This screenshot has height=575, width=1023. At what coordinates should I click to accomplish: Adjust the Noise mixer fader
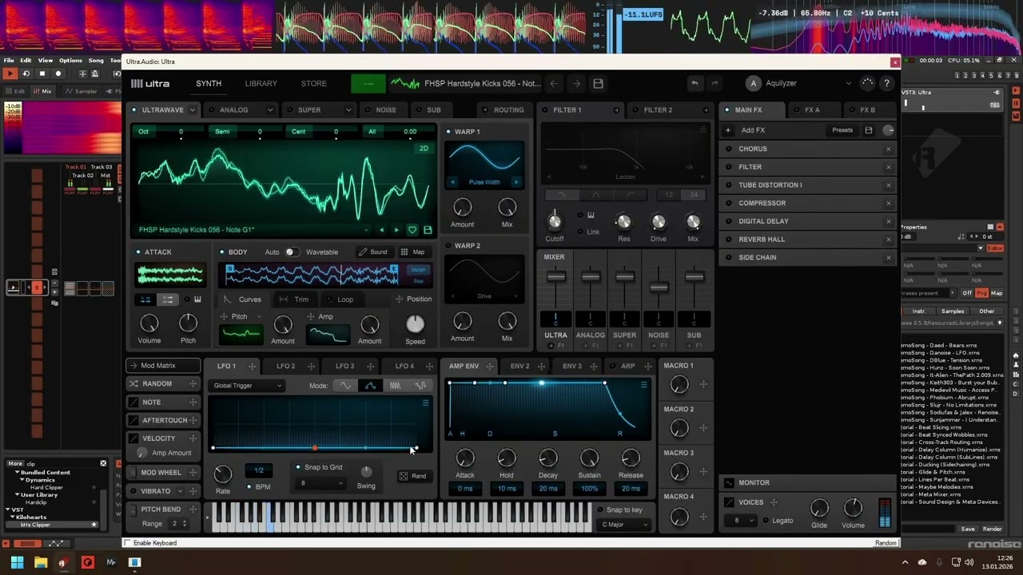point(659,287)
